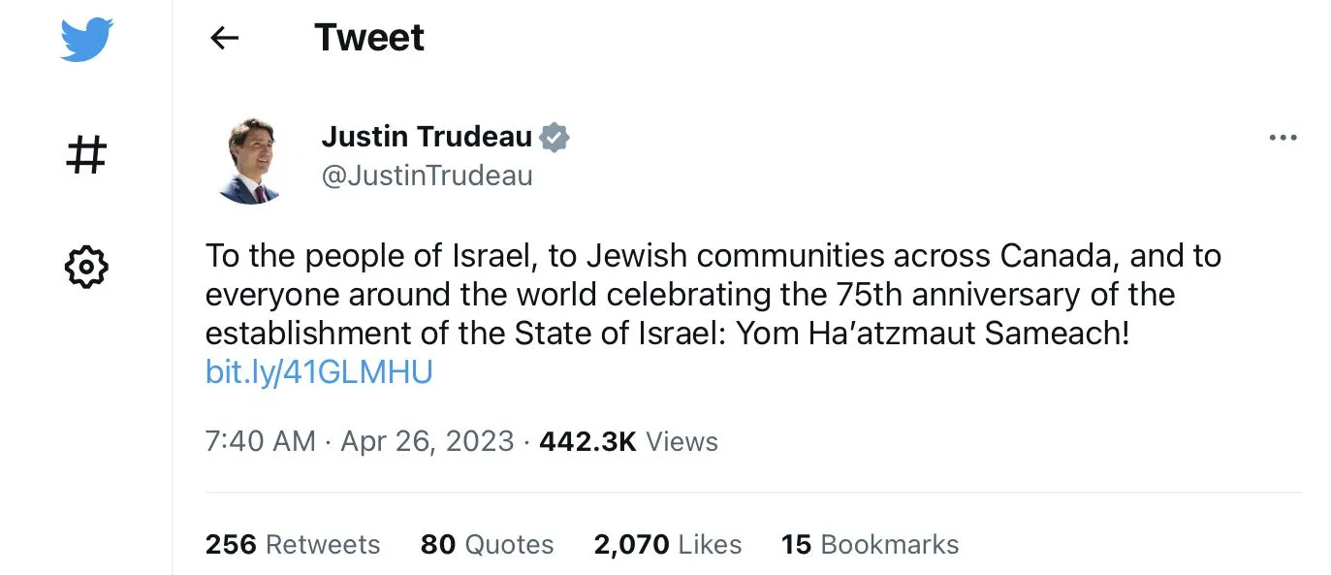Screen dimensions: 1331x575
Task: Click the @JustinTrudeau handle
Action: (427, 176)
